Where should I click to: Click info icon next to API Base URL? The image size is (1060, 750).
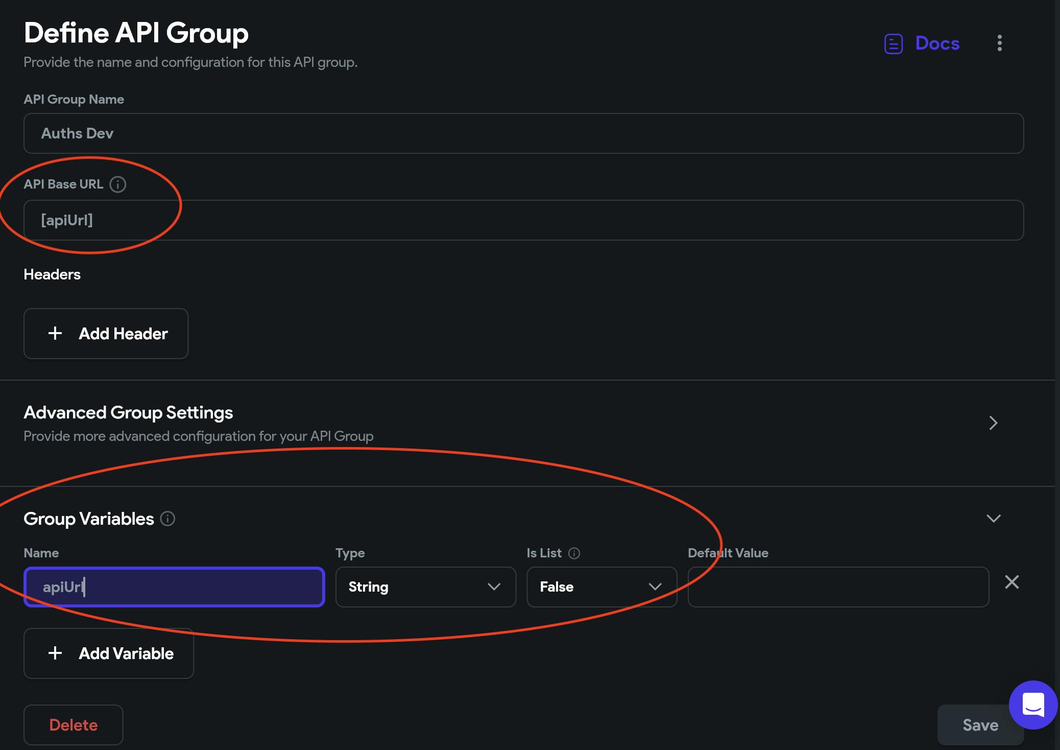tap(118, 184)
